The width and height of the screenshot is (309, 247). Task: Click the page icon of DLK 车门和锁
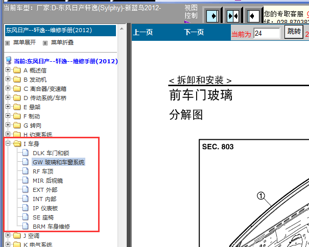[26, 153]
